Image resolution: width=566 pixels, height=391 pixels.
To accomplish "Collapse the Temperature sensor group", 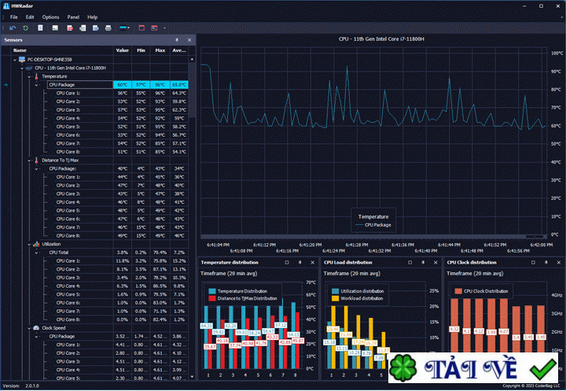I will point(28,76).
